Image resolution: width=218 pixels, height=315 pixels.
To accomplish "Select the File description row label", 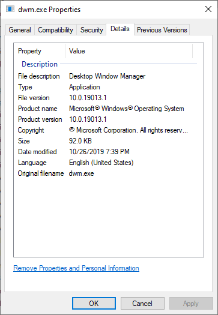I will click(39, 76).
